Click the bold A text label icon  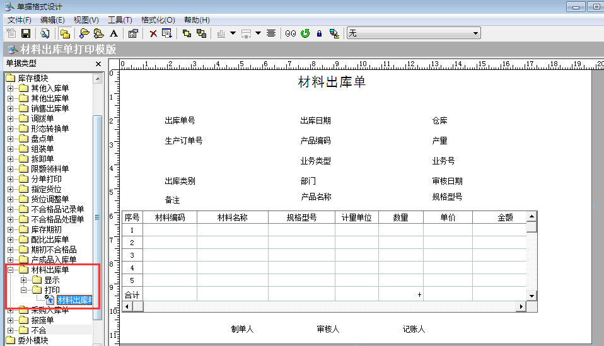tap(113, 33)
